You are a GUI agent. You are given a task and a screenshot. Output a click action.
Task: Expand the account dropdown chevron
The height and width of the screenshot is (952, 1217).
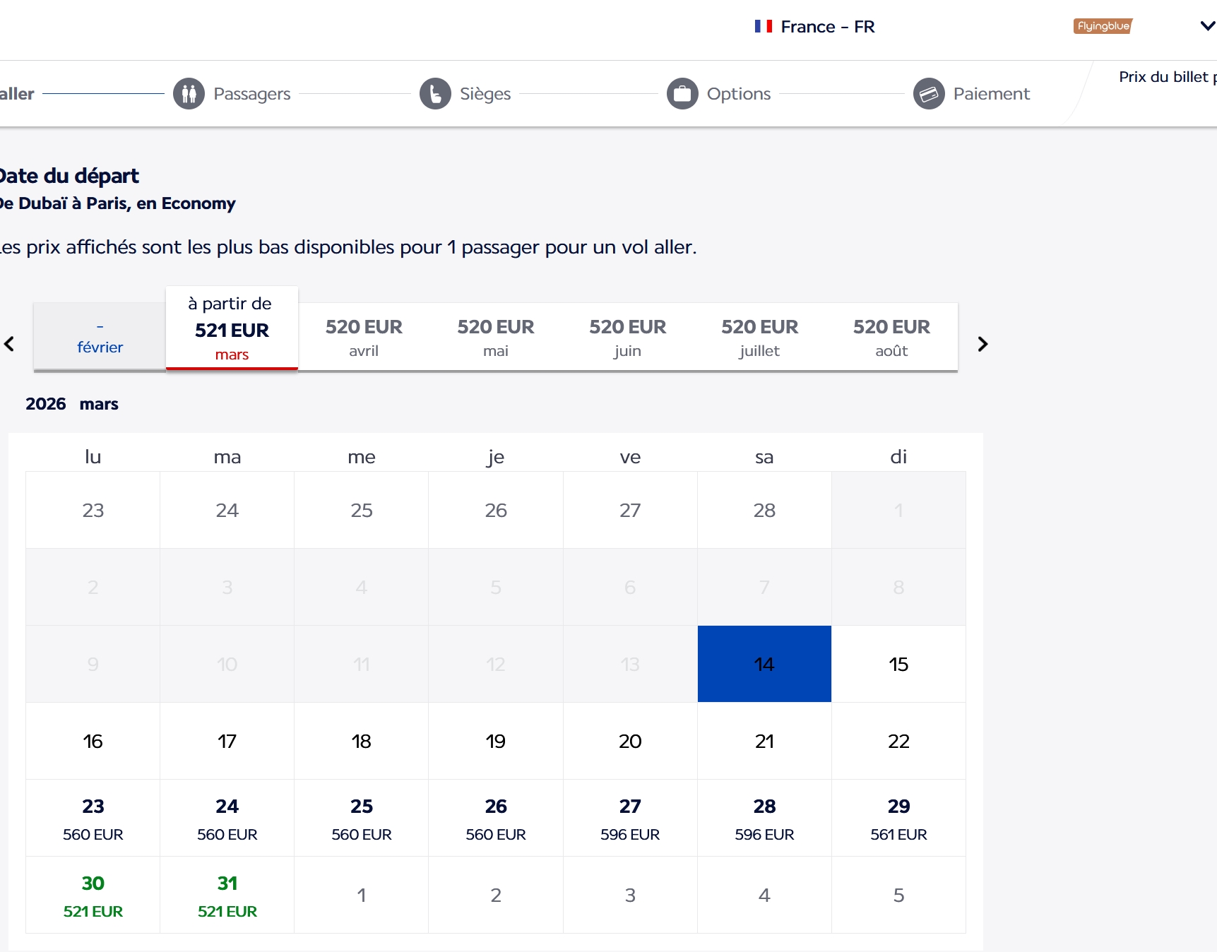(x=1207, y=26)
